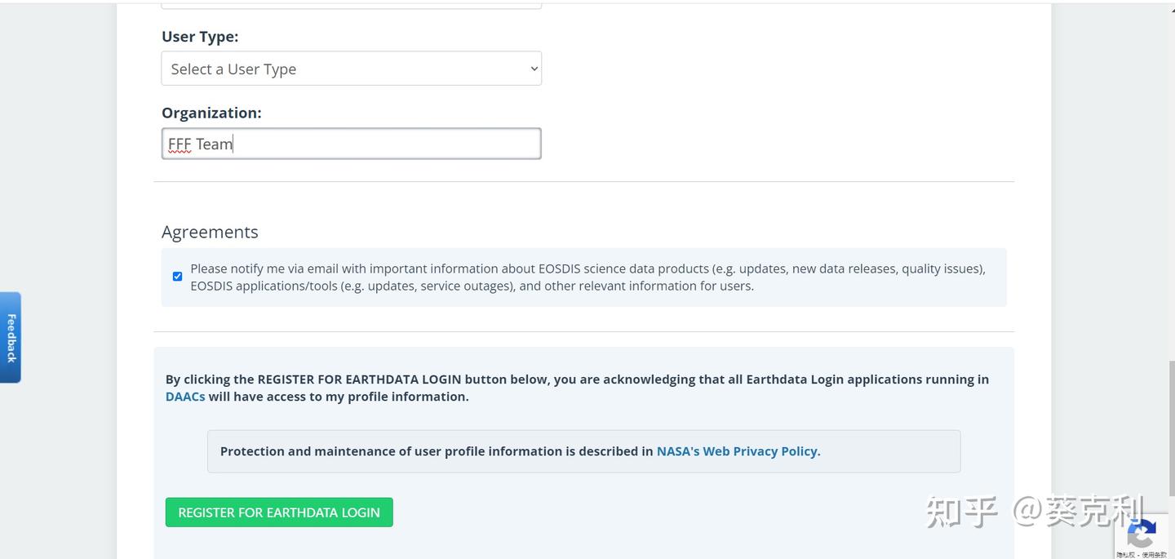
Task: Click the 知乎 watermark logo
Action: point(962,512)
